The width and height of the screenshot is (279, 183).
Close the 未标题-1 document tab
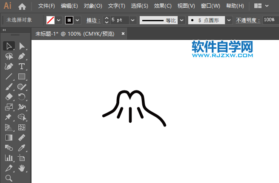point(123,34)
